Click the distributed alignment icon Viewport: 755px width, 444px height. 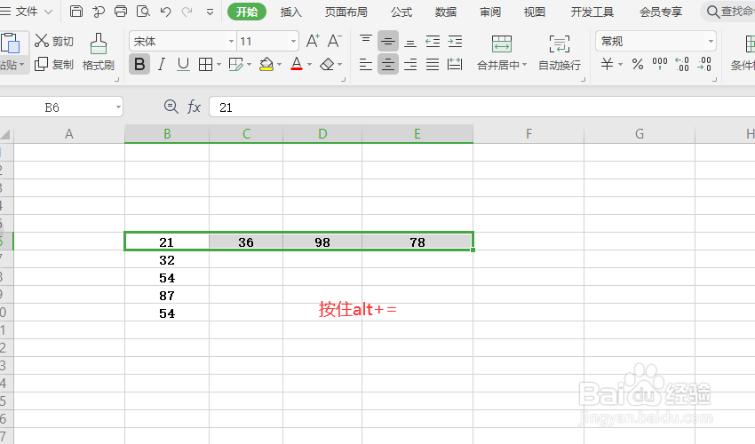click(x=455, y=64)
